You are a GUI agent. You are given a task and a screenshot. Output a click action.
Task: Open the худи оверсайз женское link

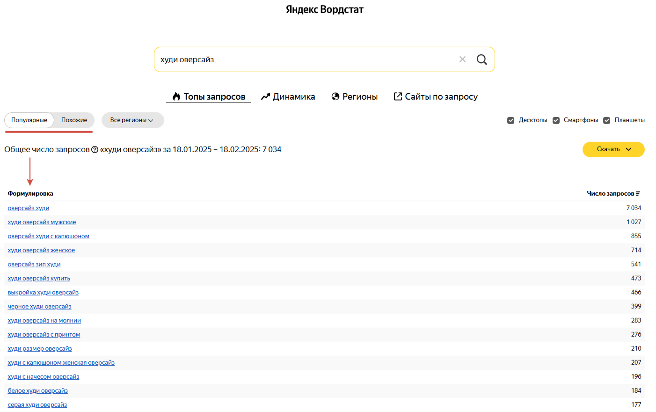pos(41,250)
